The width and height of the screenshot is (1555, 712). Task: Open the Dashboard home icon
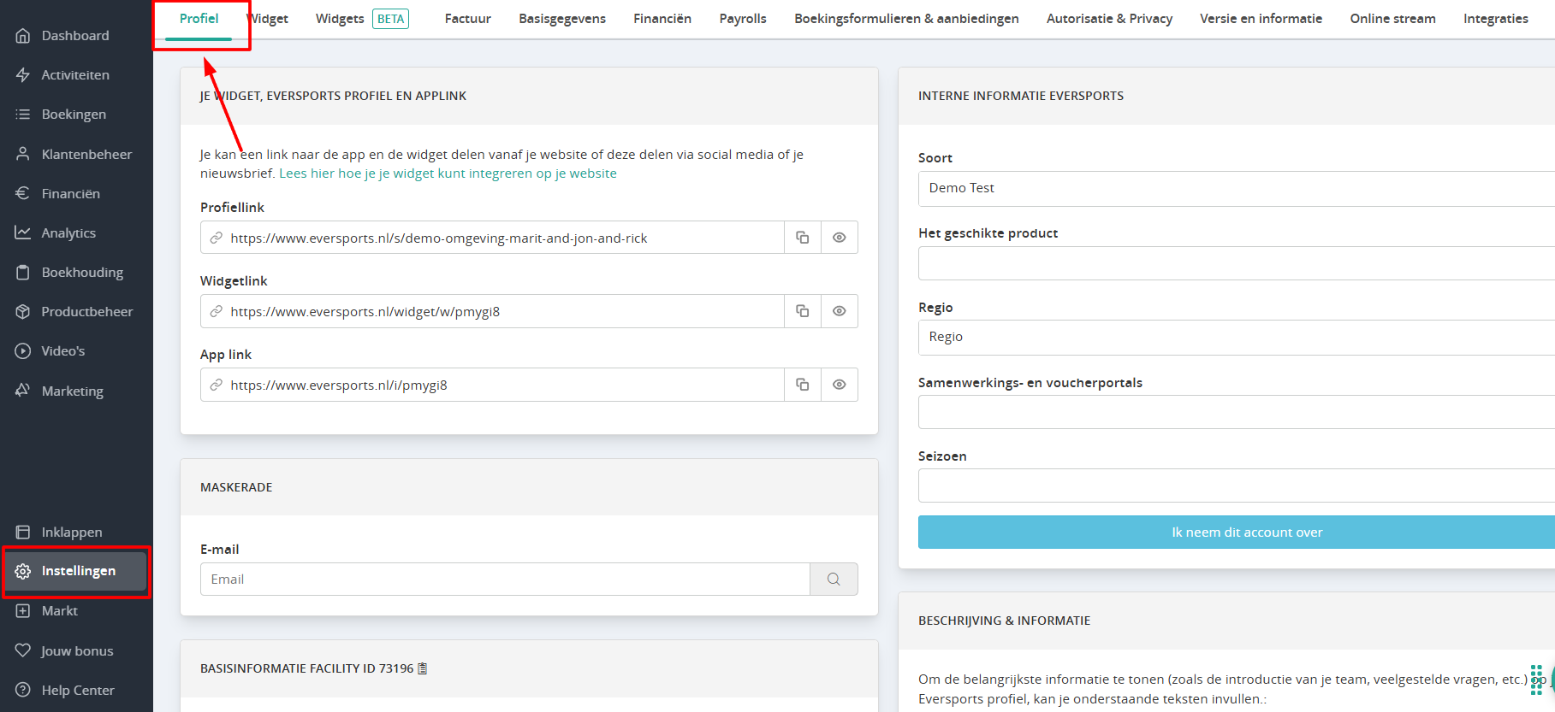23,36
